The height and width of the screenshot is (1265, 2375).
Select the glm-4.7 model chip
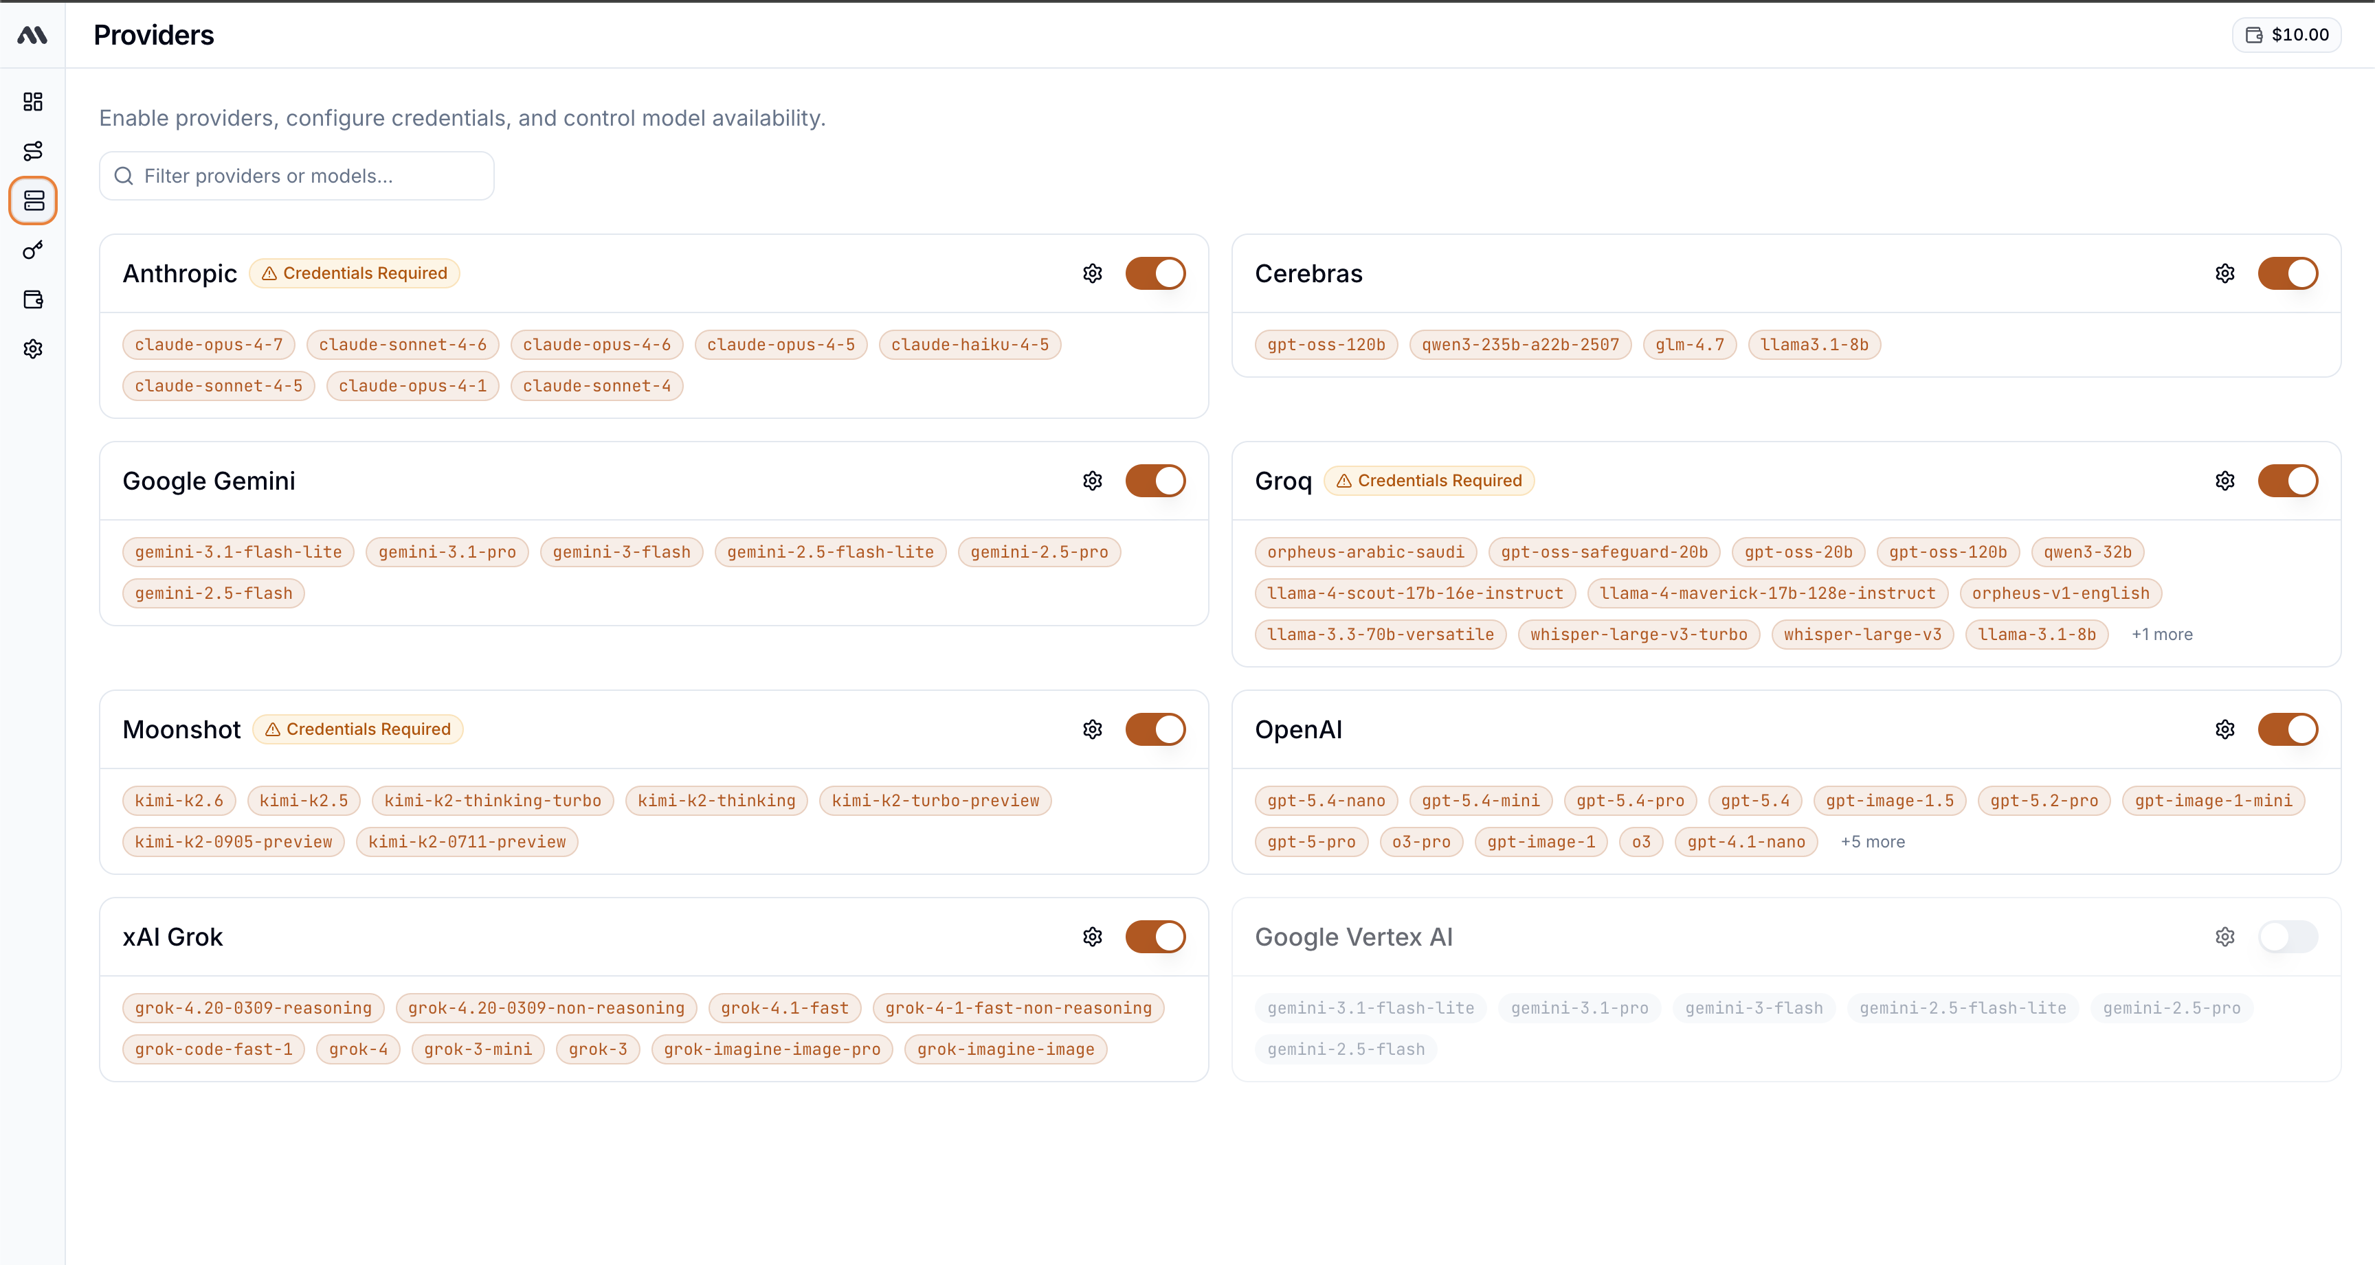1690,345
